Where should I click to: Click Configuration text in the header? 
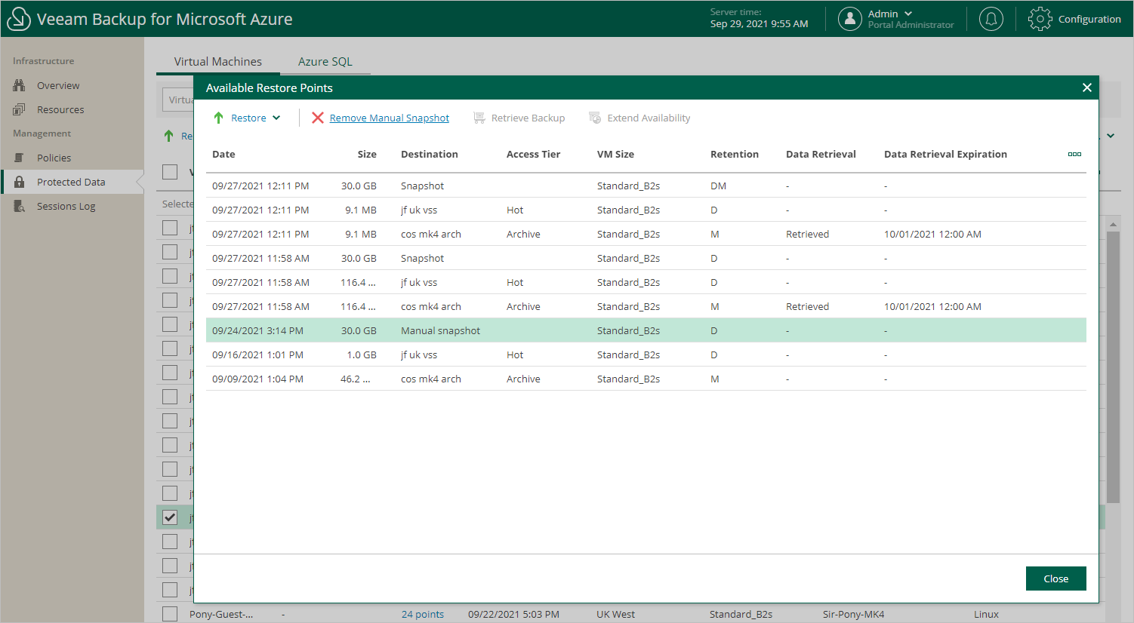pos(1089,19)
